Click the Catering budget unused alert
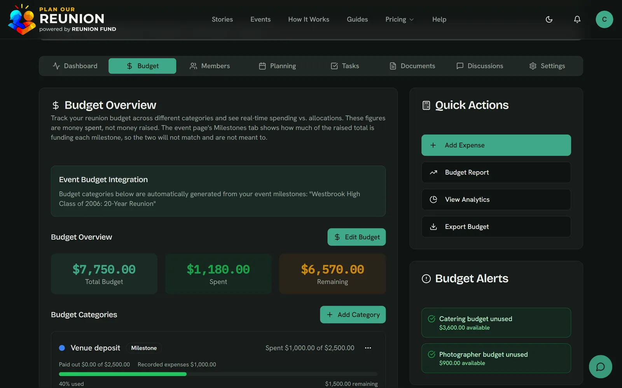 click(x=496, y=323)
